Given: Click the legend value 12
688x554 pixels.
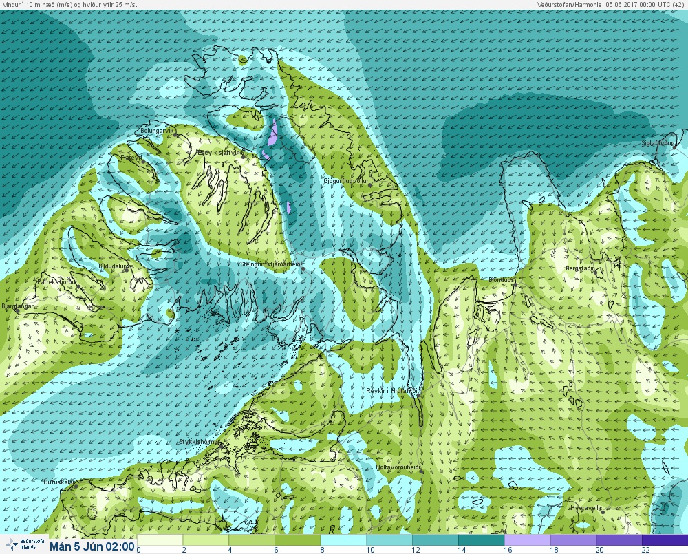Looking at the screenshot, I should pyautogui.click(x=416, y=550).
